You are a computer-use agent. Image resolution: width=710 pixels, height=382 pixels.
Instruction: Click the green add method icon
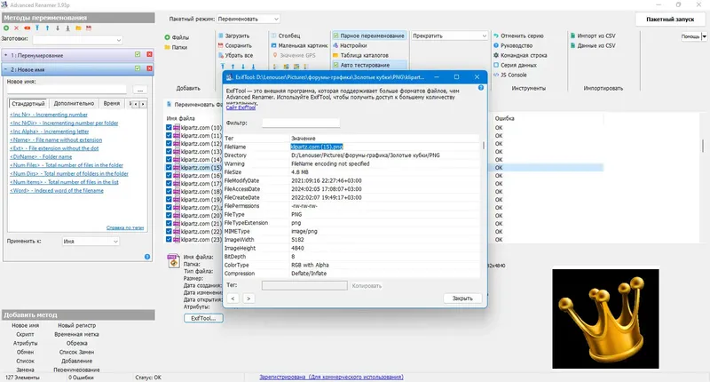[6, 28]
